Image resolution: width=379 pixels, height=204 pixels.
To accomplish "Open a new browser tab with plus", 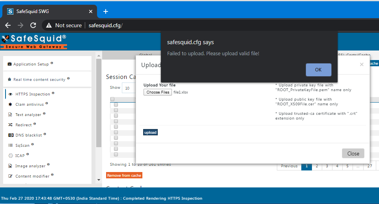I will click(106, 11).
